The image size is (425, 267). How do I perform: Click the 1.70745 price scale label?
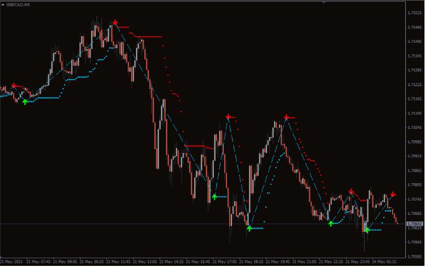click(x=415, y=199)
